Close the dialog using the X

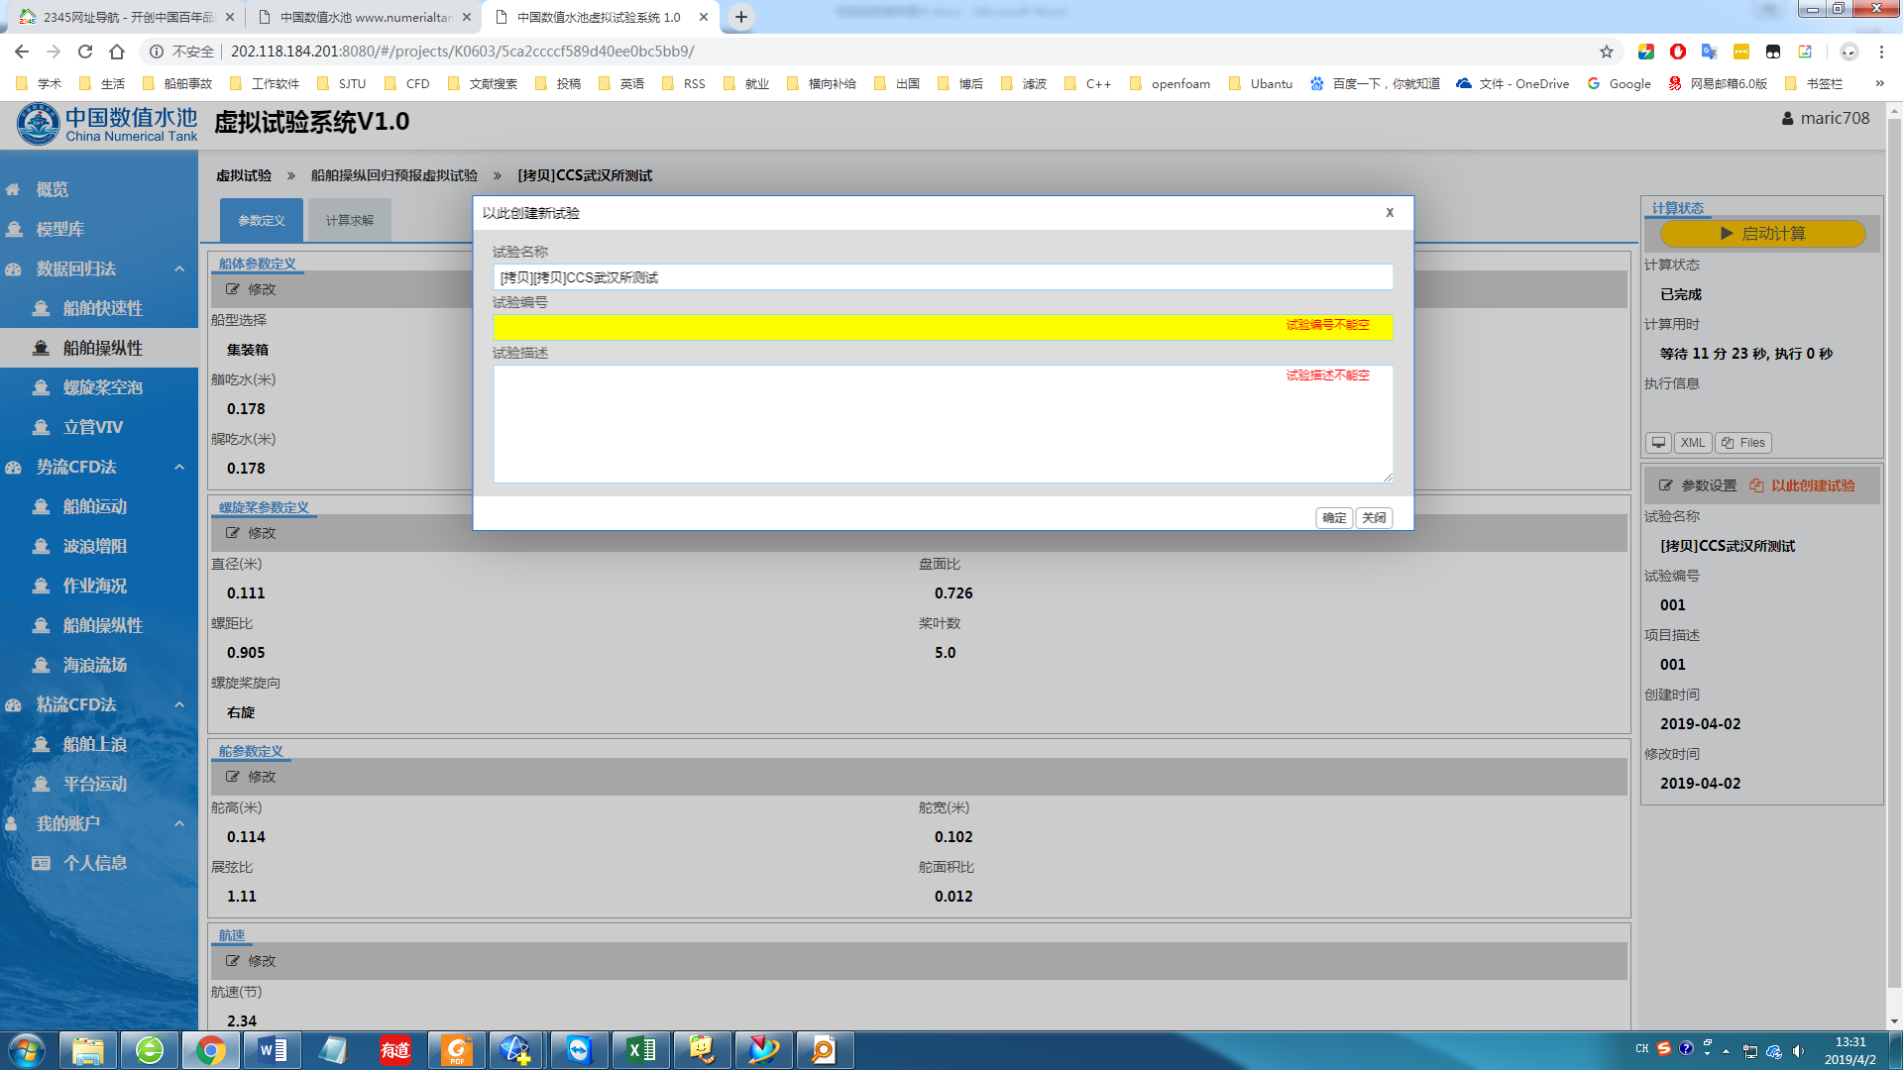(x=1390, y=213)
